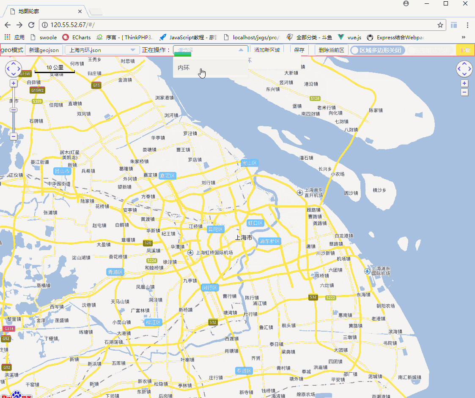Click zoom slider track below handle

[14, 123]
